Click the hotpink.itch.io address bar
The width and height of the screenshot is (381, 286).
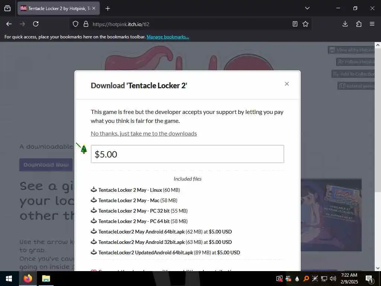click(189, 24)
